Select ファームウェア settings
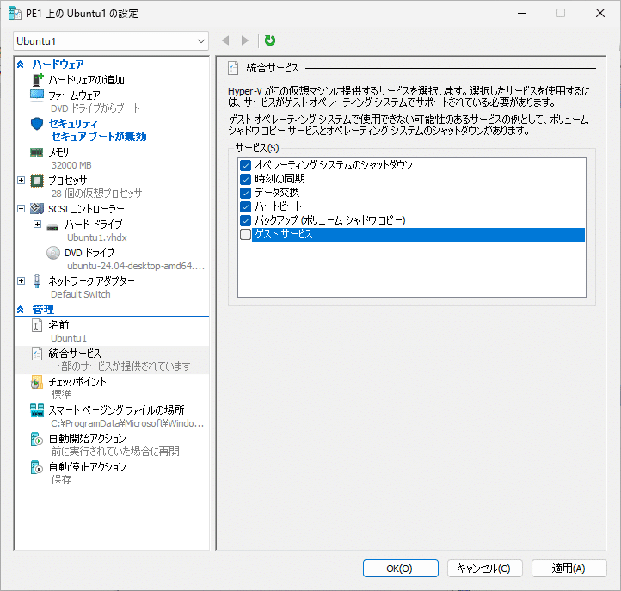The width and height of the screenshot is (621, 591). pyautogui.click(x=74, y=95)
